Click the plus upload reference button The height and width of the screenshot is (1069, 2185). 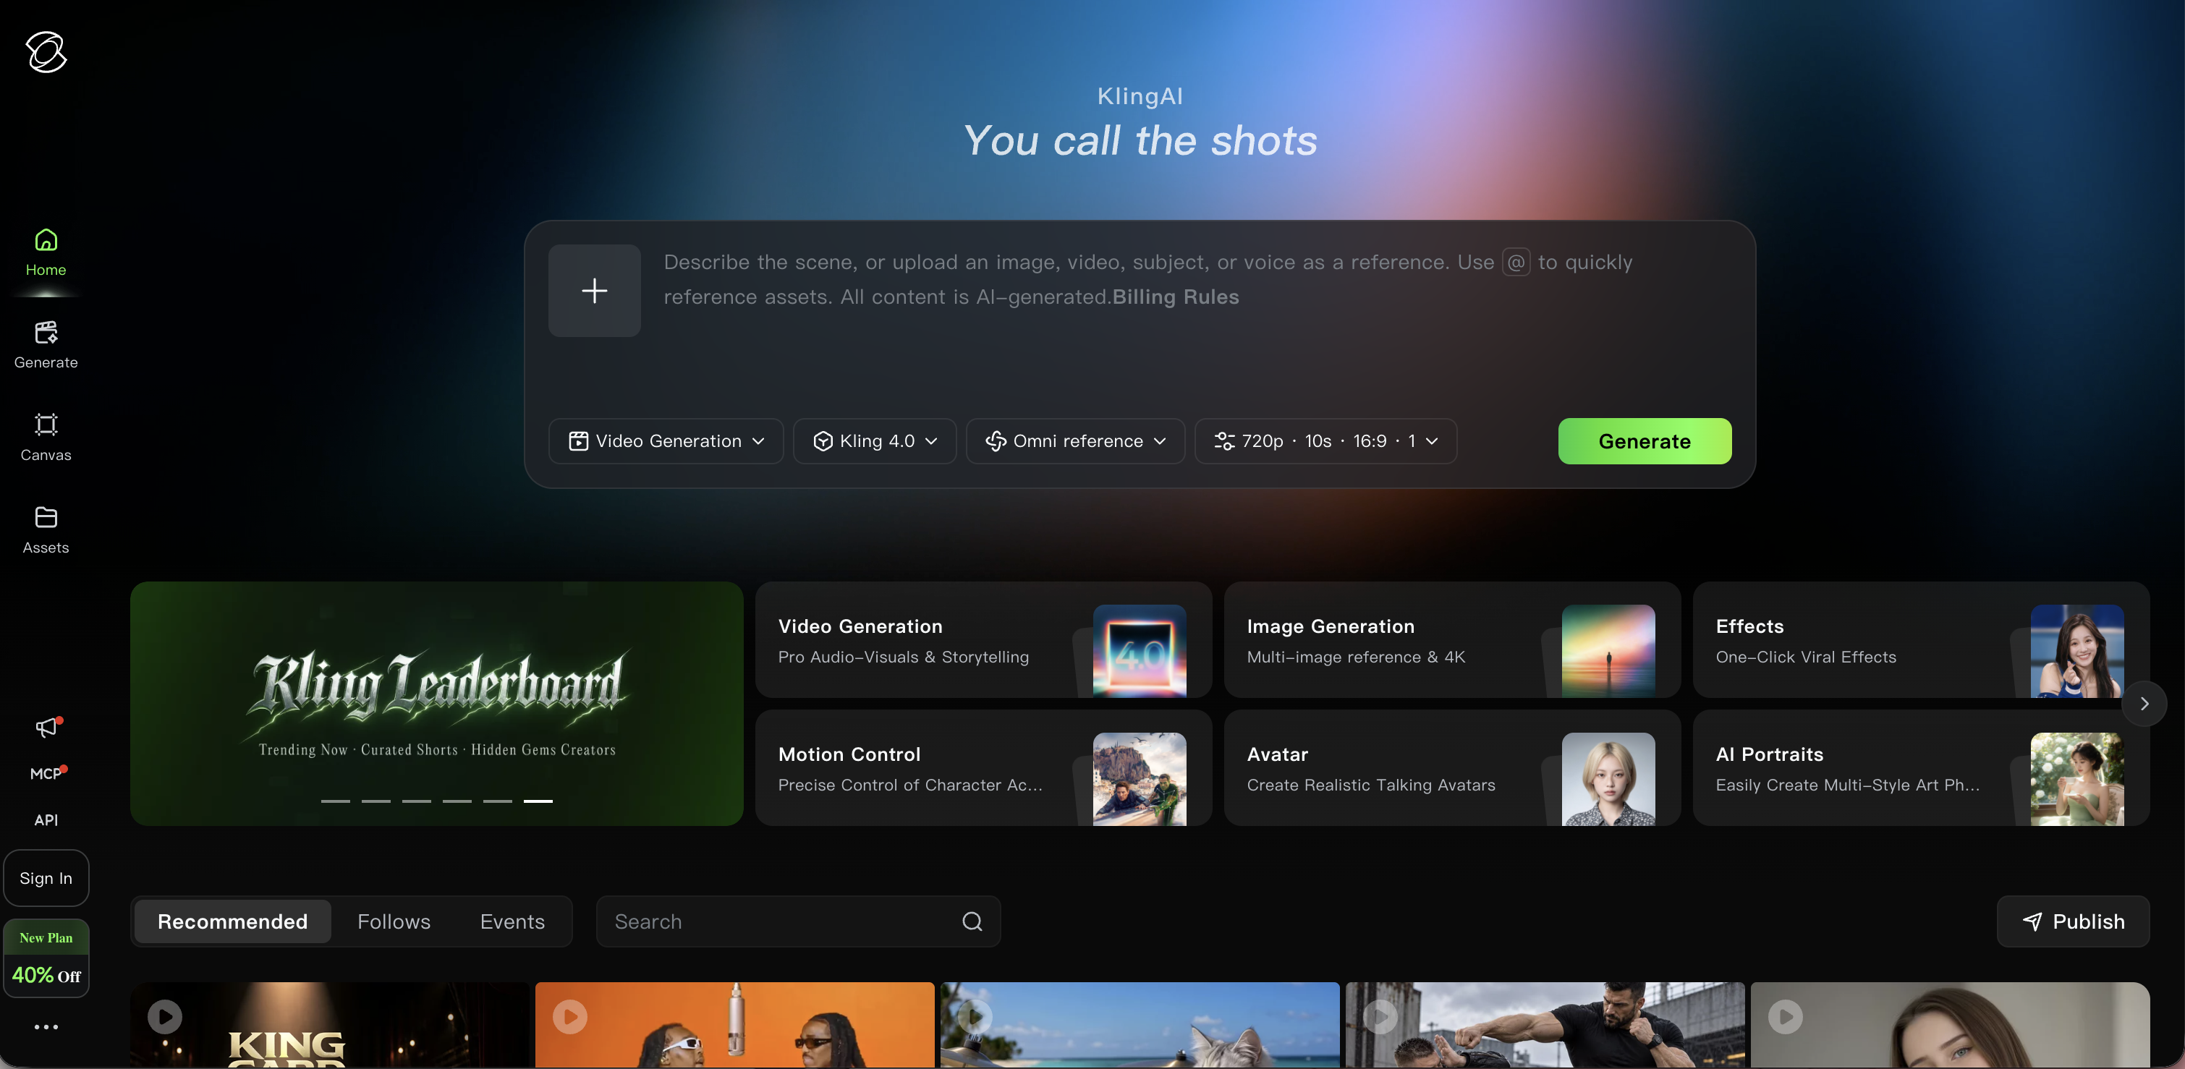595,291
